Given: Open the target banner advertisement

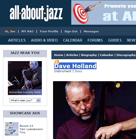Looking at the screenshot, I should (x=104, y=12).
